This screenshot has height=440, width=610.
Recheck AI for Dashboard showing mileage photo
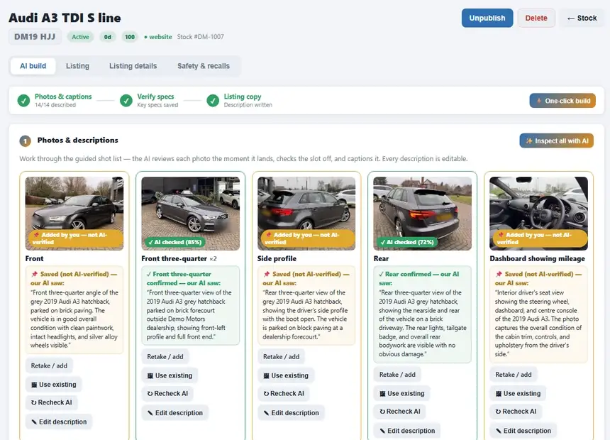tap(516, 412)
